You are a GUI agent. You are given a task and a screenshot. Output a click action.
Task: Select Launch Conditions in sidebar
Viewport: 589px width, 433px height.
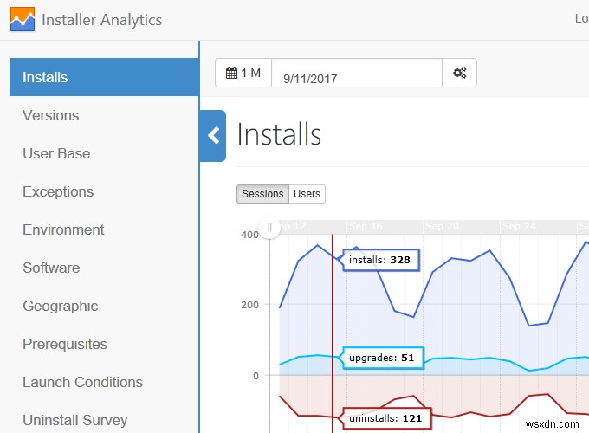82,382
